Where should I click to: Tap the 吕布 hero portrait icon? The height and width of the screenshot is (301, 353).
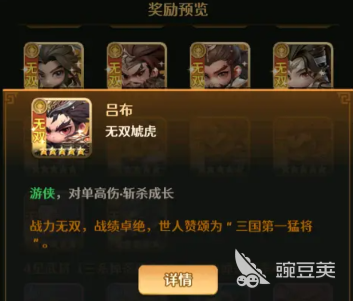(62, 128)
